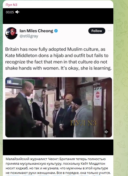The image size is (128, 176).
Task: Click the blue verified badge
Action: tap(56, 31)
